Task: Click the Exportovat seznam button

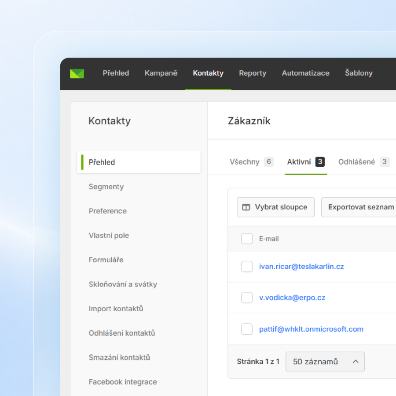Action: 359,207
